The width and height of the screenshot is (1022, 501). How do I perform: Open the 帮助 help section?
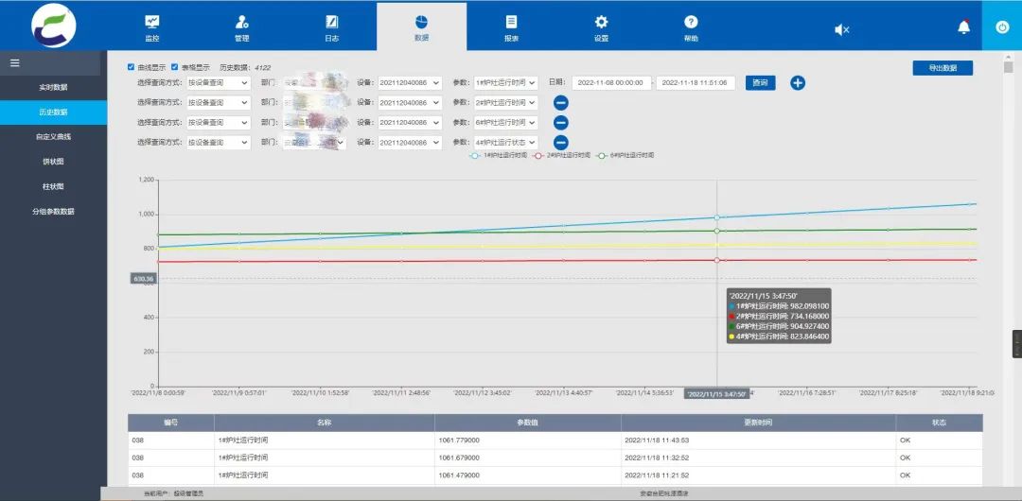[691, 27]
